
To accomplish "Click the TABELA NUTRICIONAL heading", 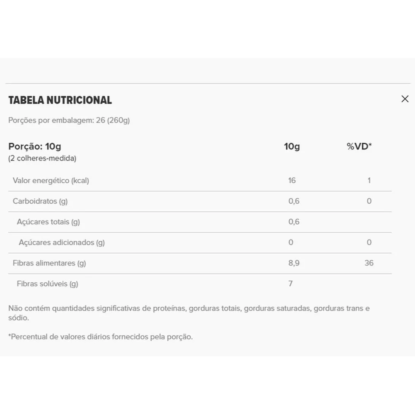I will [x=60, y=100].
